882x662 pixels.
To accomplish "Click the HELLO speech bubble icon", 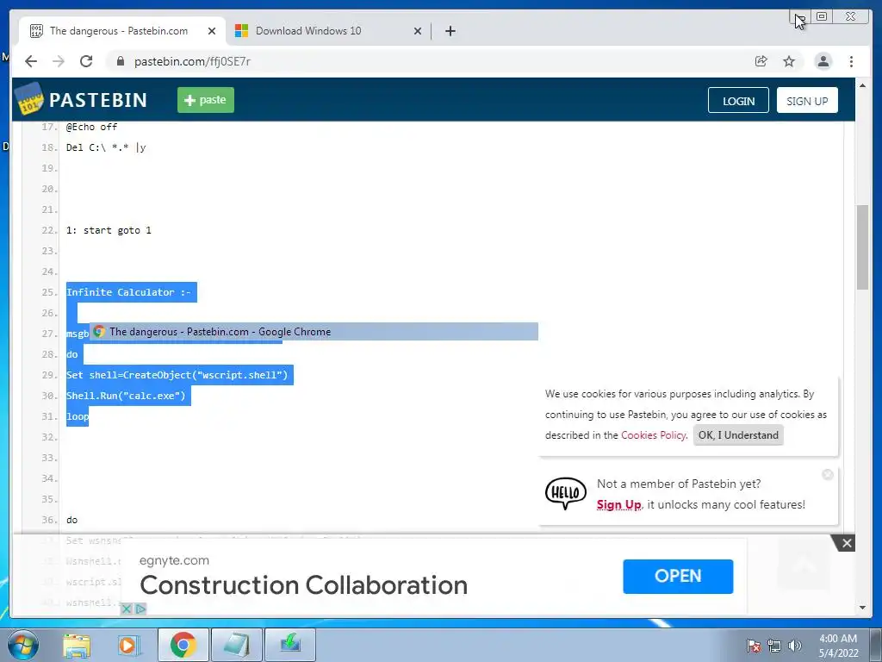I will click(x=565, y=494).
